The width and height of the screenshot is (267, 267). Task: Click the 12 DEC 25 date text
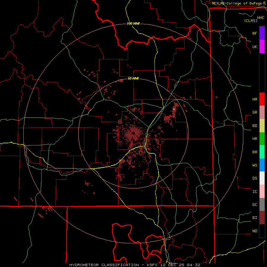tap(172, 265)
